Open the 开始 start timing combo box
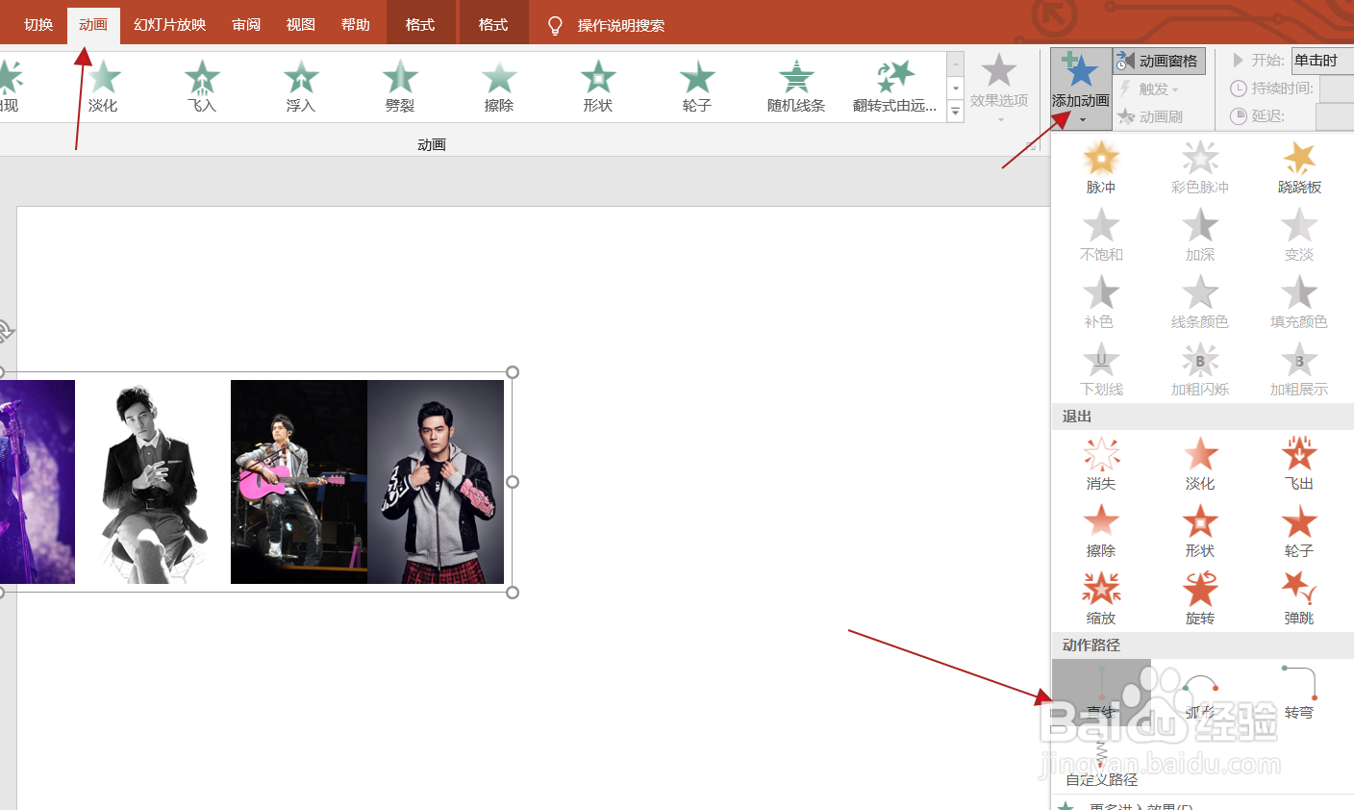Screen dimensions: 1354x810 click(1322, 61)
